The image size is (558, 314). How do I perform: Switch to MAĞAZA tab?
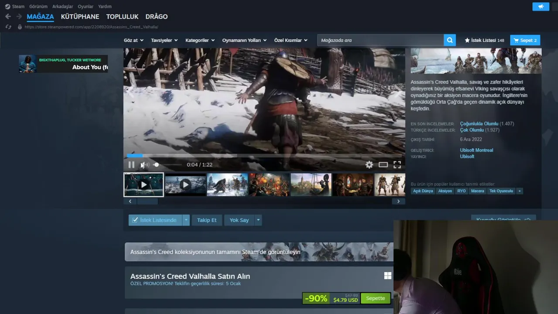click(x=40, y=17)
